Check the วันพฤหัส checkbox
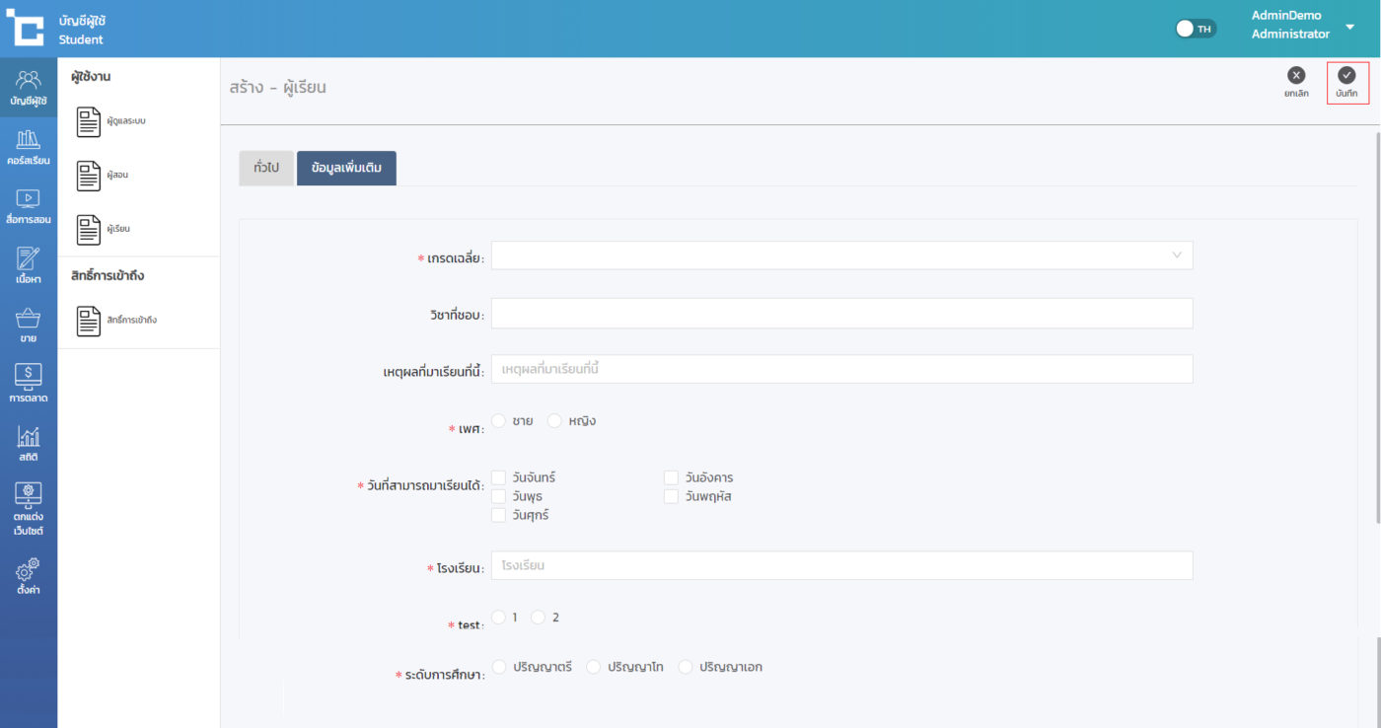Screen dimensions: 1381x728 [672, 496]
